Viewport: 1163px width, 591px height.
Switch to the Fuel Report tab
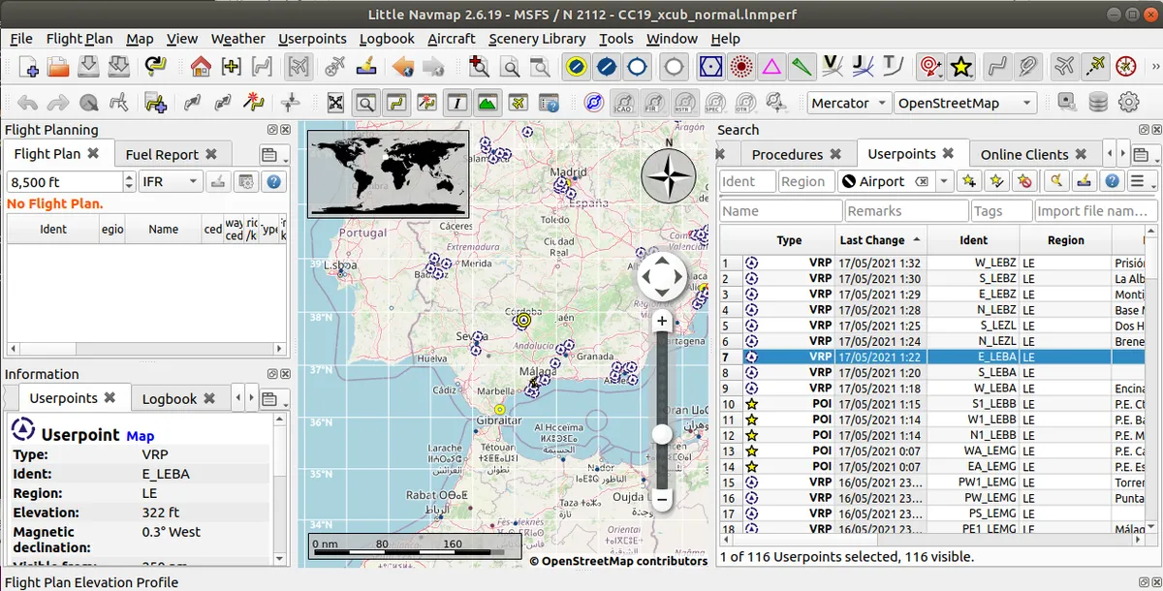tap(162, 154)
